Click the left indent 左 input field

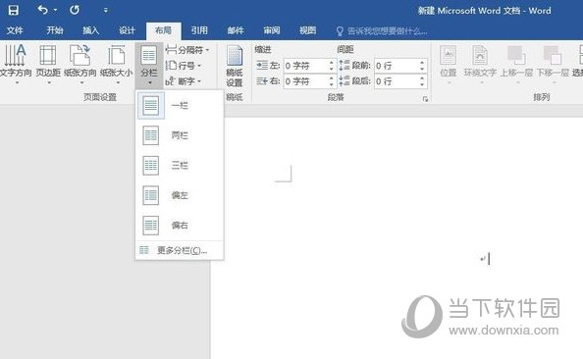coord(305,66)
